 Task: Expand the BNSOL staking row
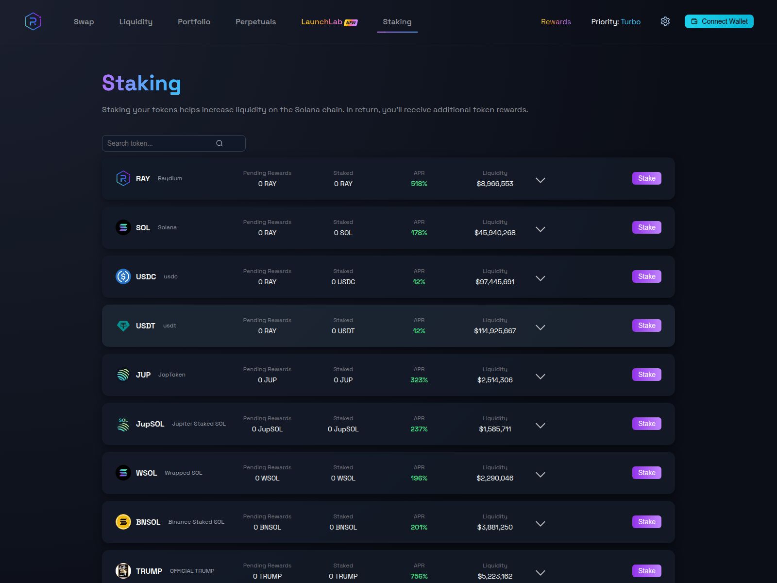point(541,524)
